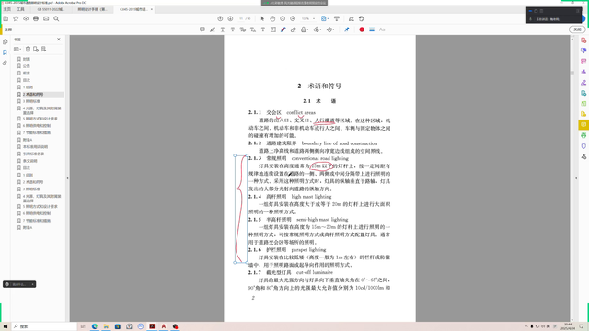Screen dimensions: 589x331
Task: Select the insert text tool
Action: tap(253, 29)
